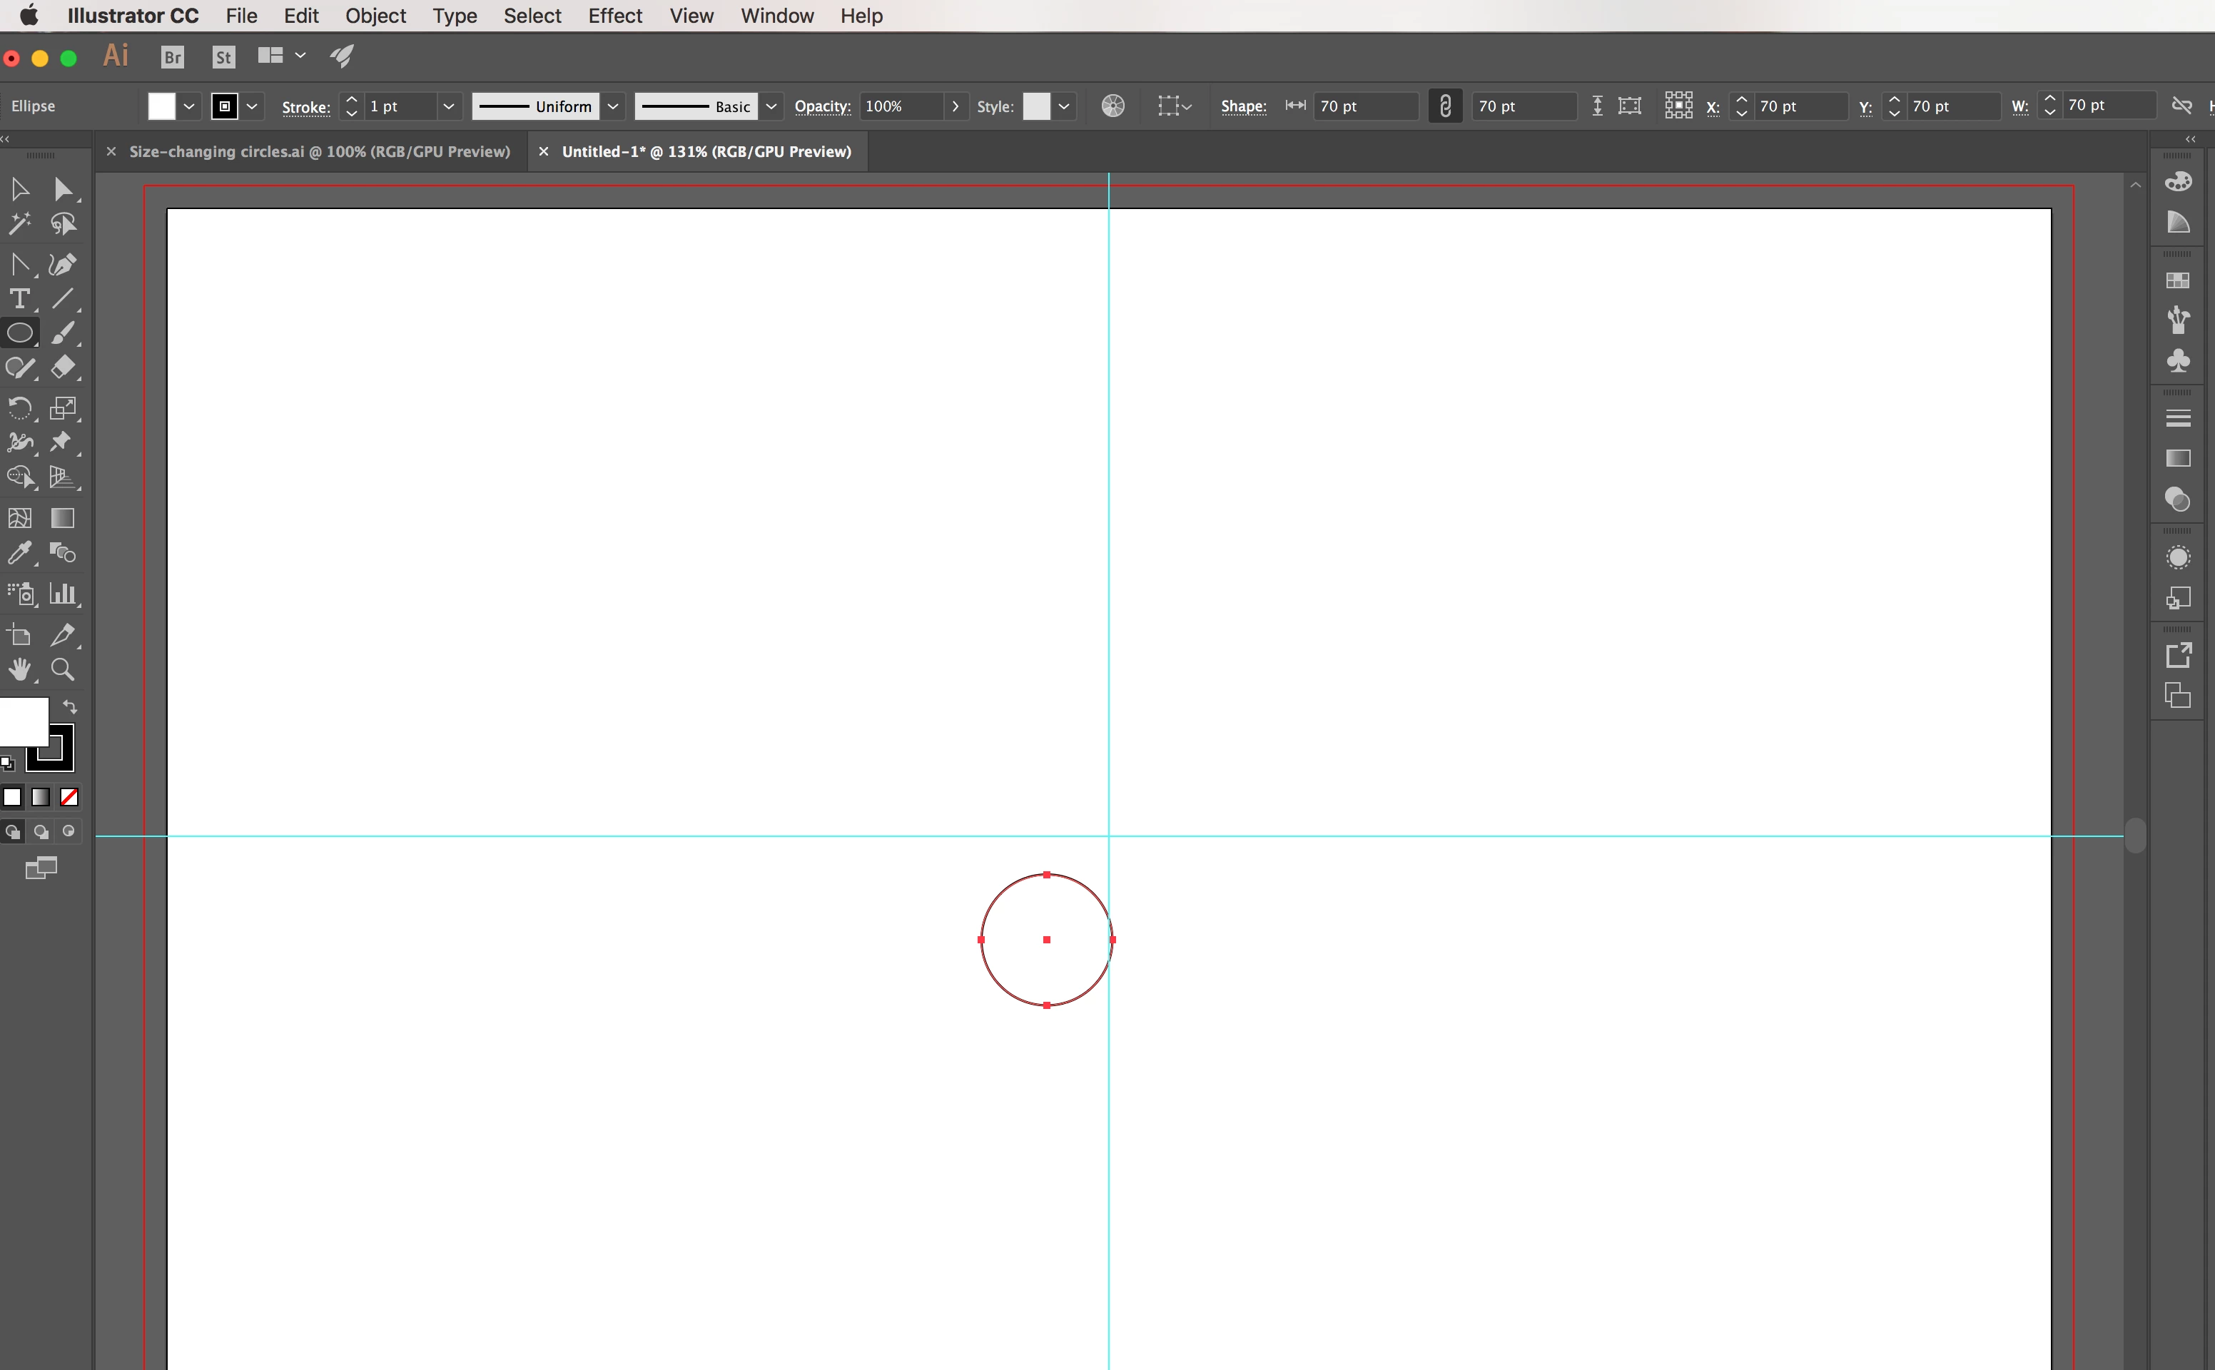Open the Basic brush definition dropdown

tap(771, 106)
